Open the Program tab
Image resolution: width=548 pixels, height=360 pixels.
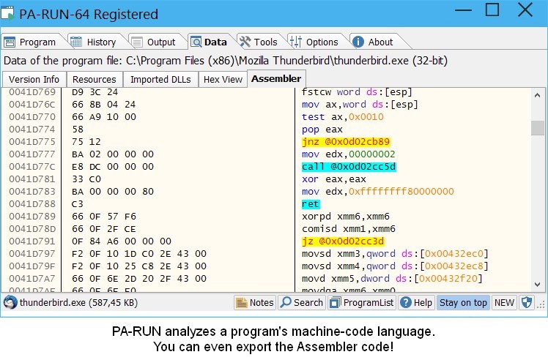click(x=30, y=42)
